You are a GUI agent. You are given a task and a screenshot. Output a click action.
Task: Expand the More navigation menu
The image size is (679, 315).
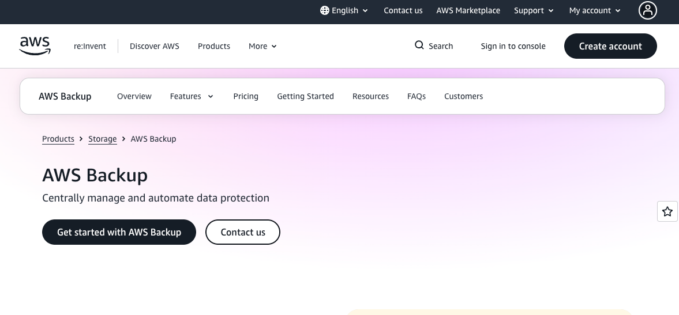[x=262, y=46]
